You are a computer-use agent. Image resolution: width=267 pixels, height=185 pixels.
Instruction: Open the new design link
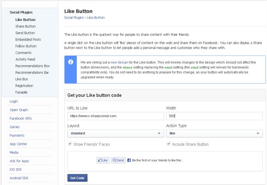pos(120,62)
